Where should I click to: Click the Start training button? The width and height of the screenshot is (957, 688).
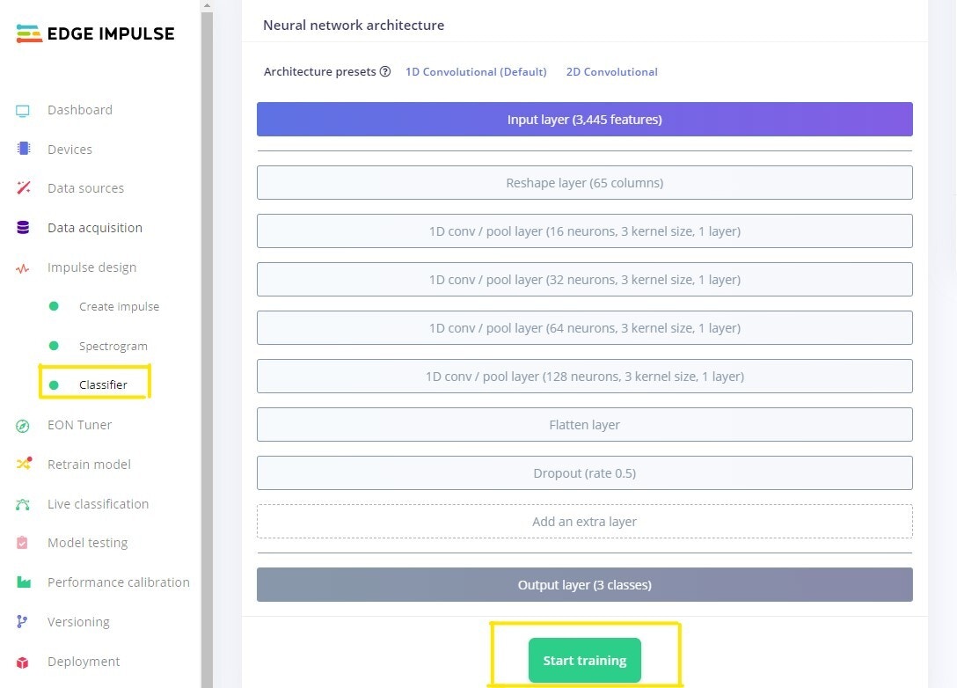point(585,661)
